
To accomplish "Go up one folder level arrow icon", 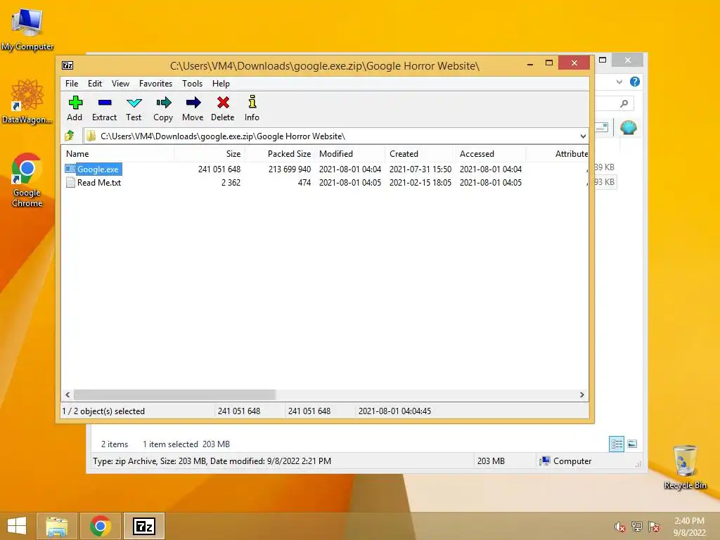I will [70, 136].
